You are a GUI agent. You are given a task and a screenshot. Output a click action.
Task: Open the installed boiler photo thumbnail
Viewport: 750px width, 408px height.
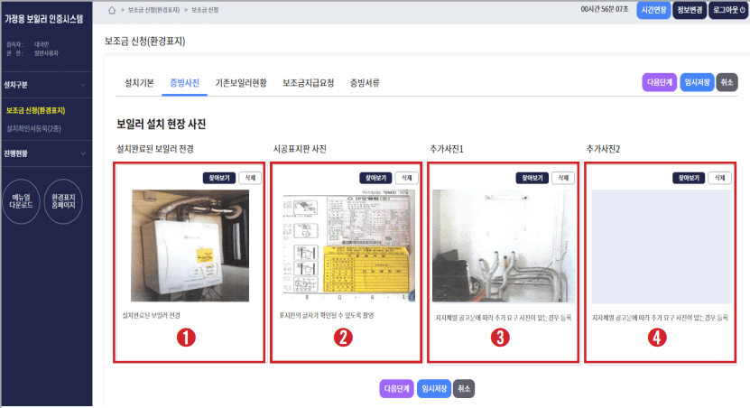[x=190, y=246]
